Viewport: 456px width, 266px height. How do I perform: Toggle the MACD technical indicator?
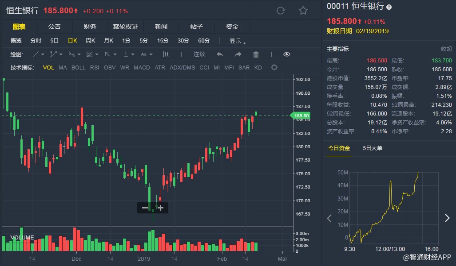(142, 68)
